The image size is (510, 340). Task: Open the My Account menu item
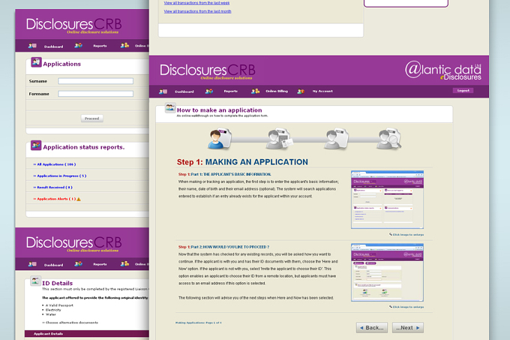(x=322, y=92)
